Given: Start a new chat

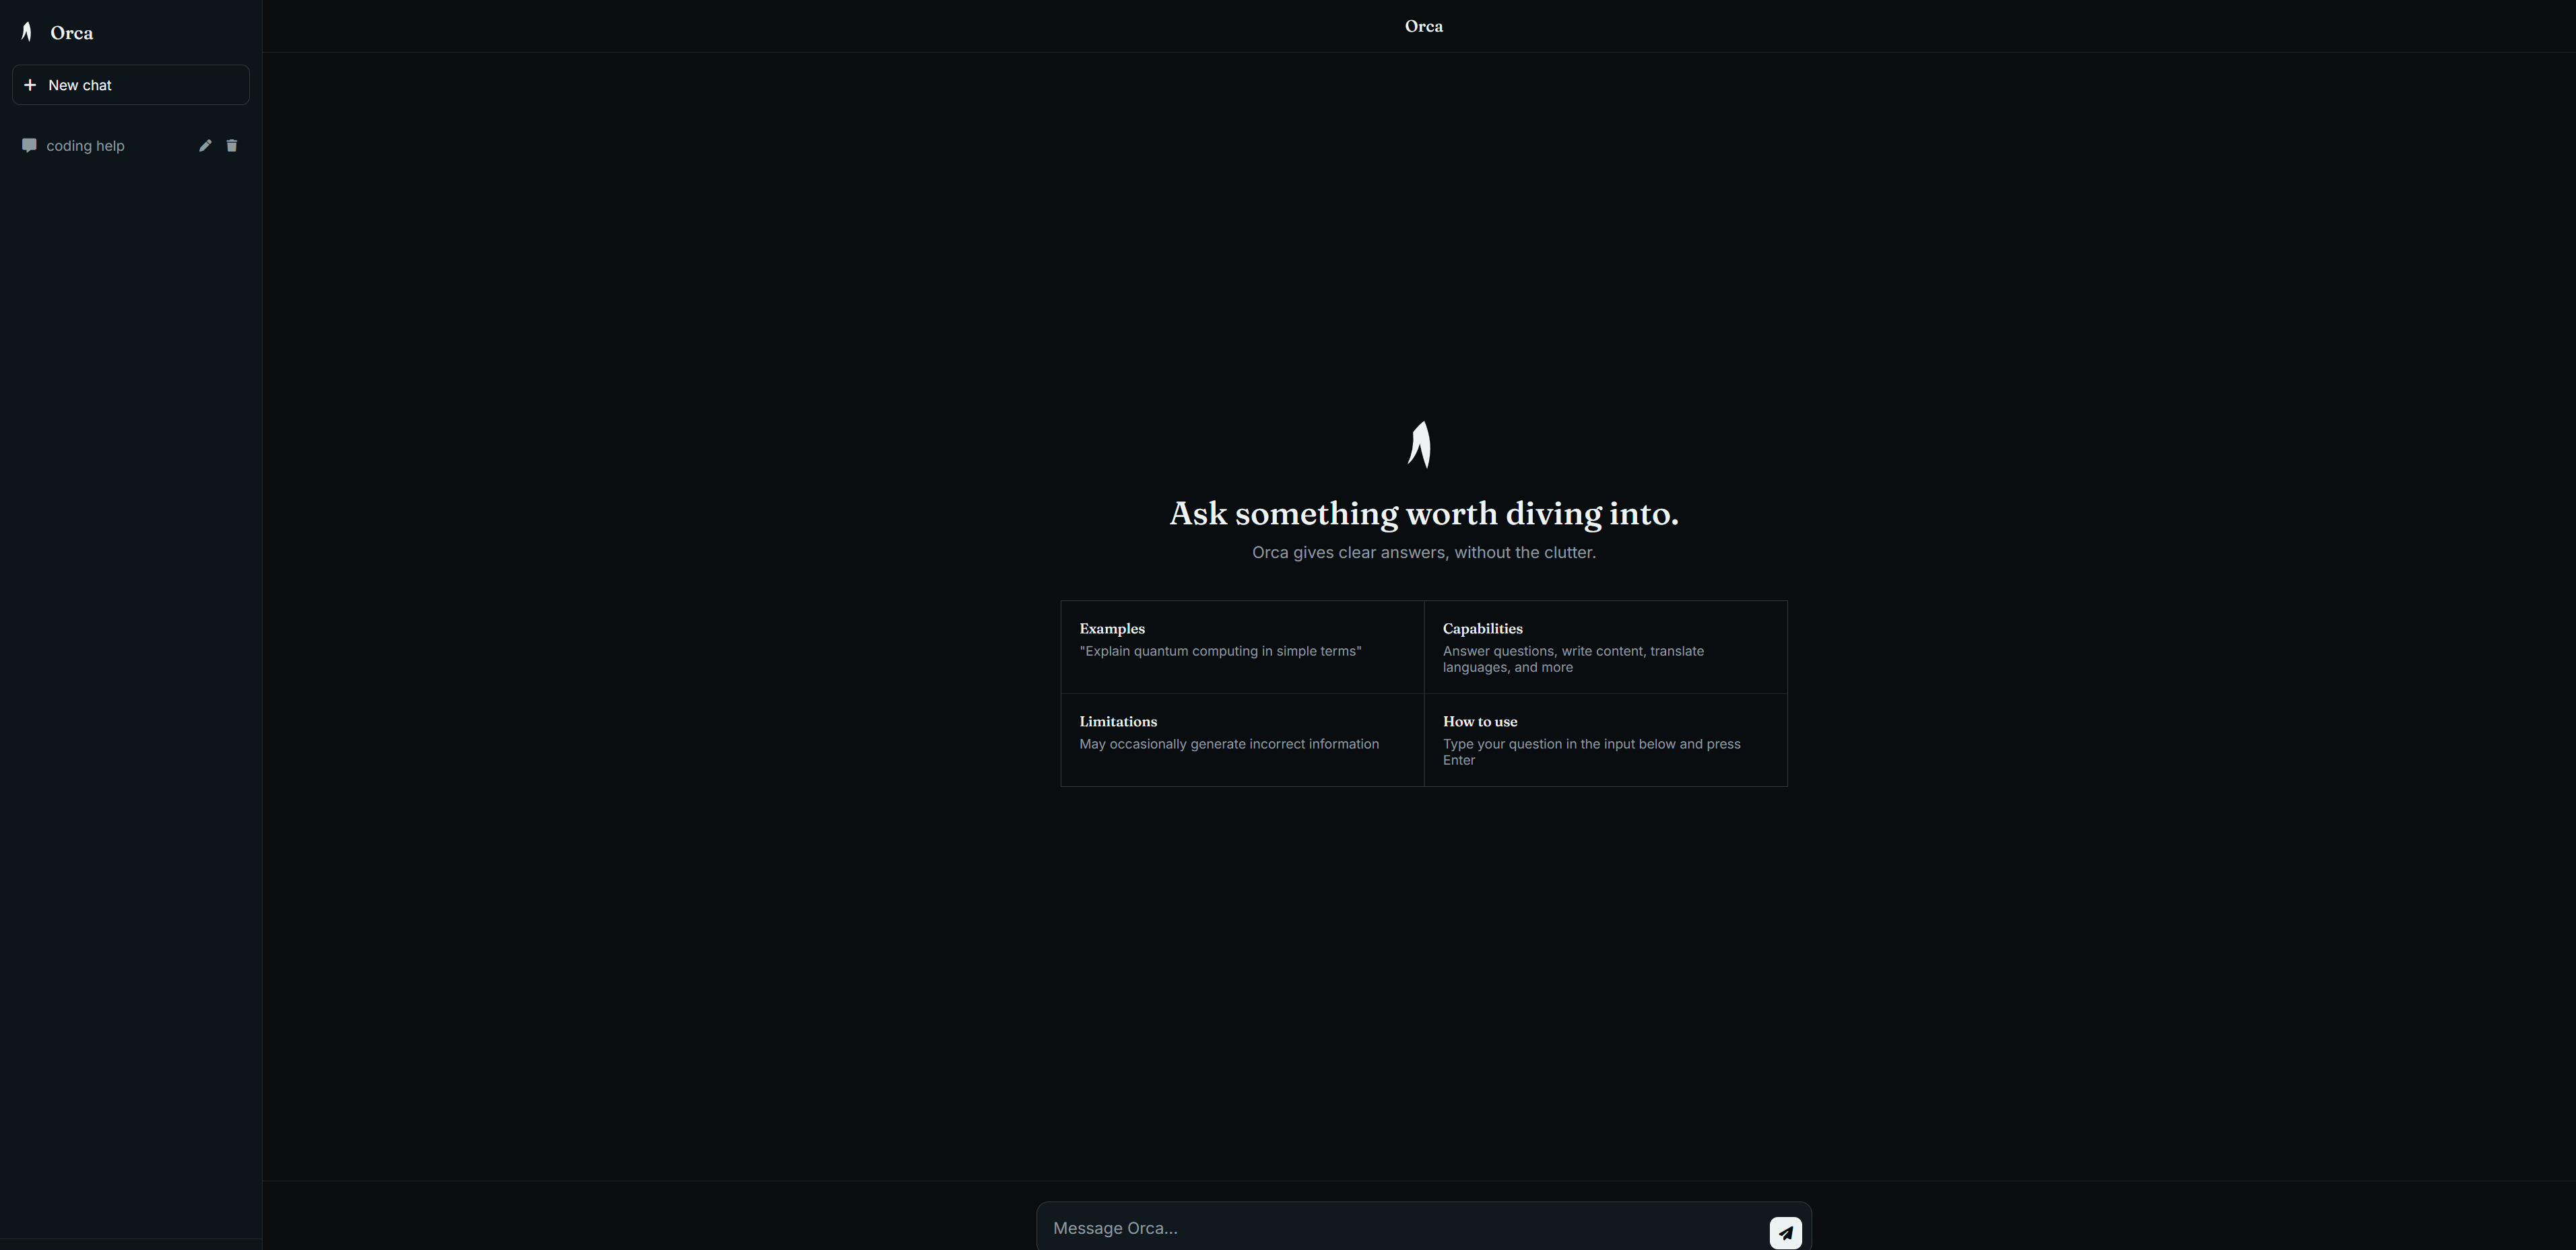Looking at the screenshot, I should click(131, 85).
